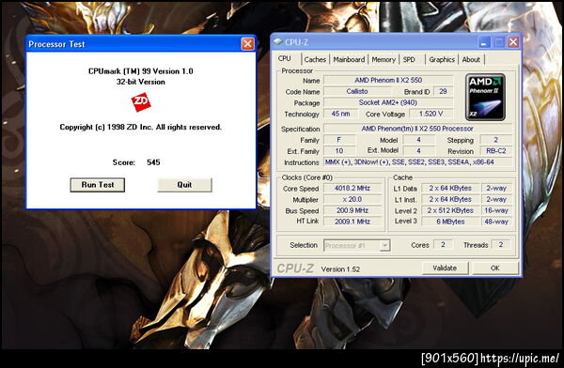
Task: Close the CPU-Z window
Action: (513, 42)
